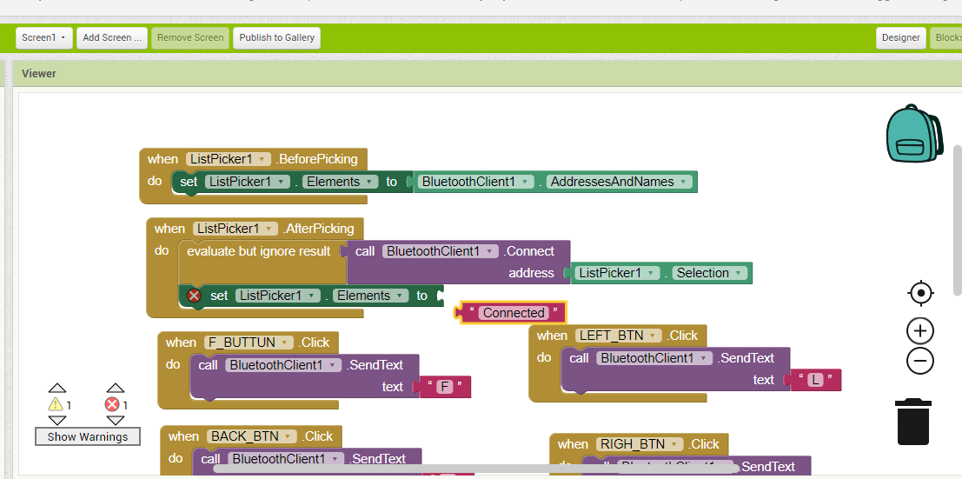This screenshot has width=962, height=479.
Task: Click the center workspace target icon
Action: click(920, 293)
